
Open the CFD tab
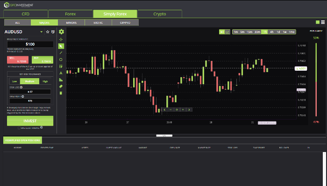(26, 14)
